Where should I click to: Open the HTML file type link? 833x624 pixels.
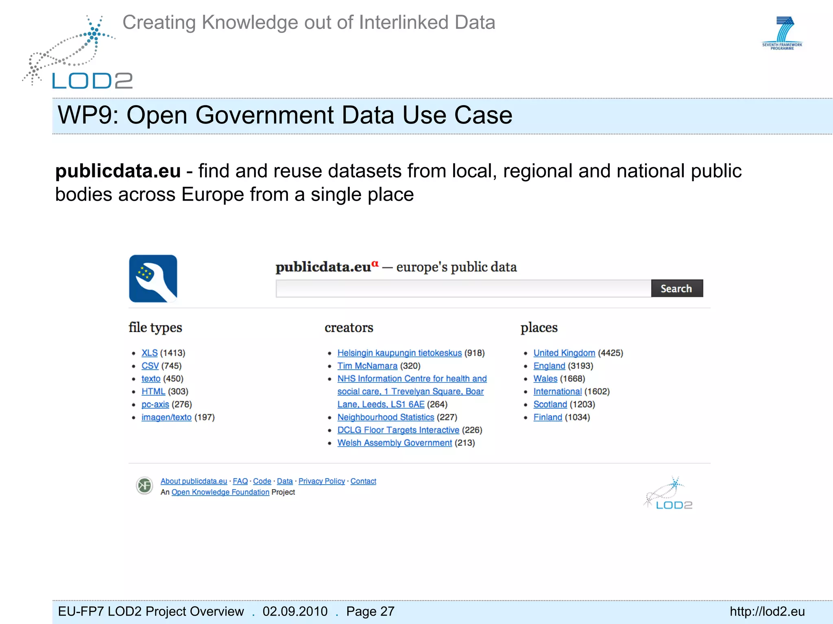pyautogui.click(x=153, y=392)
